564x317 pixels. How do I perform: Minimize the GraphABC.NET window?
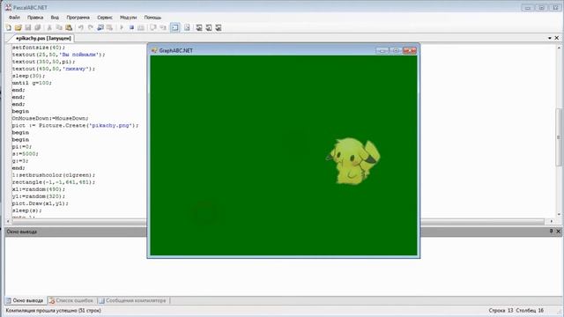pyautogui.click(x=382, y=51)
